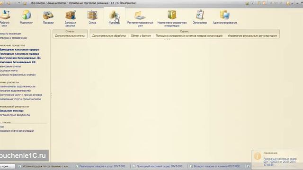
Task: Open Управление фискальным регистратором
Action: point(252,36)
